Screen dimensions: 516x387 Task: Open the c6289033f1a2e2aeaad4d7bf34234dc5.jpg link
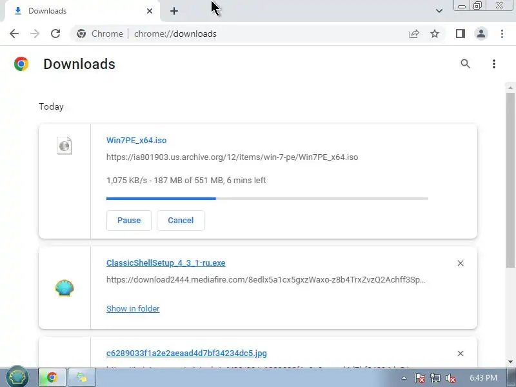pyautogui.click(x=186, y=353)
